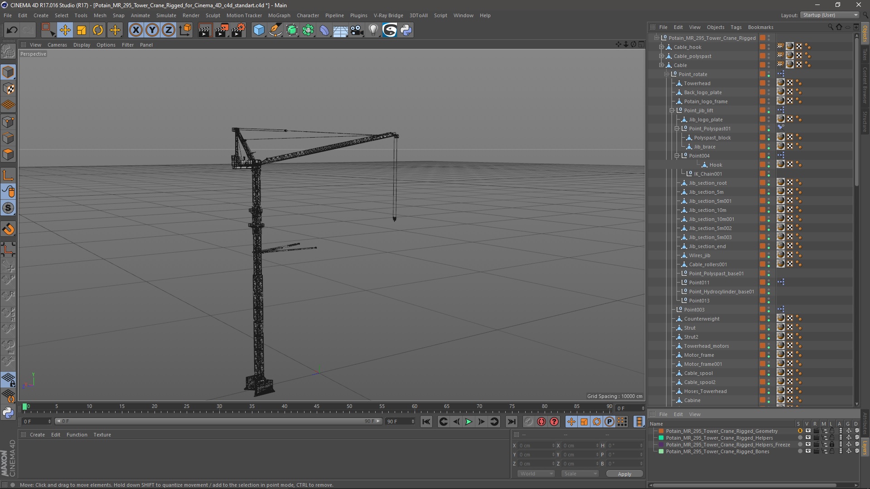Image resolution: width=870 pixels, height=489 pixels.
Task: Collapse the Point_jib_lift group
Action: 672,110
